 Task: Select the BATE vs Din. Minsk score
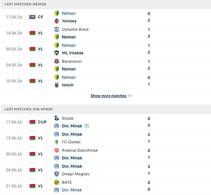[149, 186]
